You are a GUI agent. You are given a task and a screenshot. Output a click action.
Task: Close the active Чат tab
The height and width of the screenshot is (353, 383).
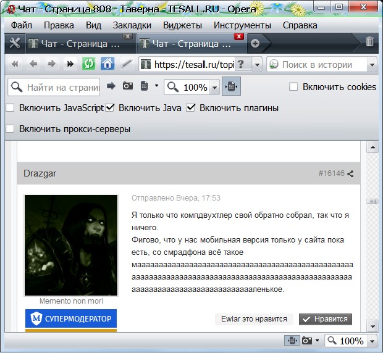239,36
